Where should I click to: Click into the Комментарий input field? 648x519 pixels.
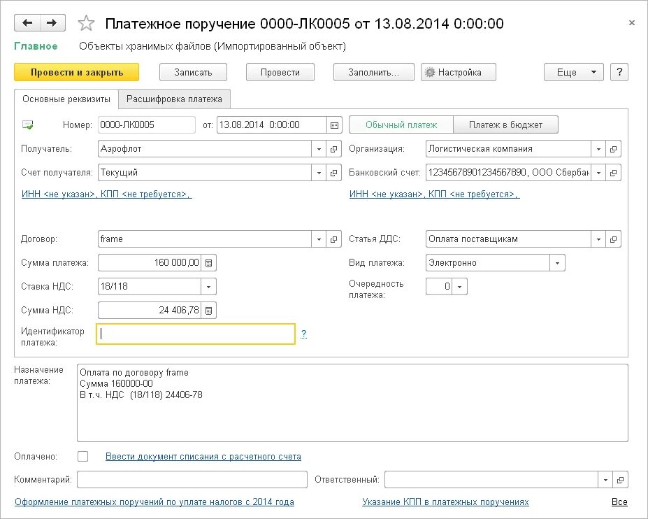192,480
